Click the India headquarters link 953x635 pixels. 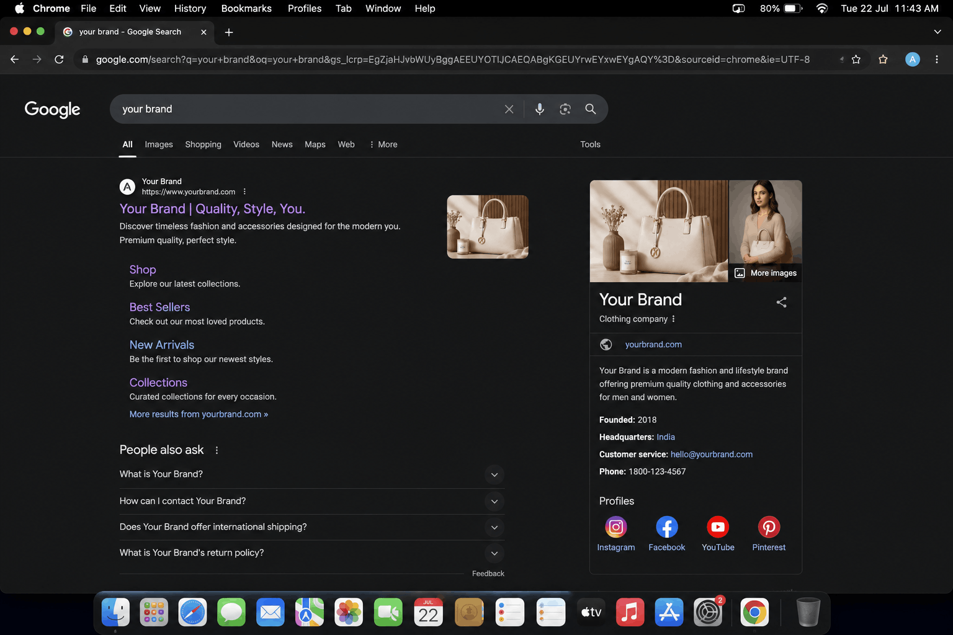(x=666, y=437)
